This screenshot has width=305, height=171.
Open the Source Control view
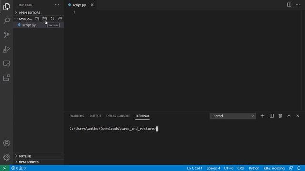(x=6, y=35)
